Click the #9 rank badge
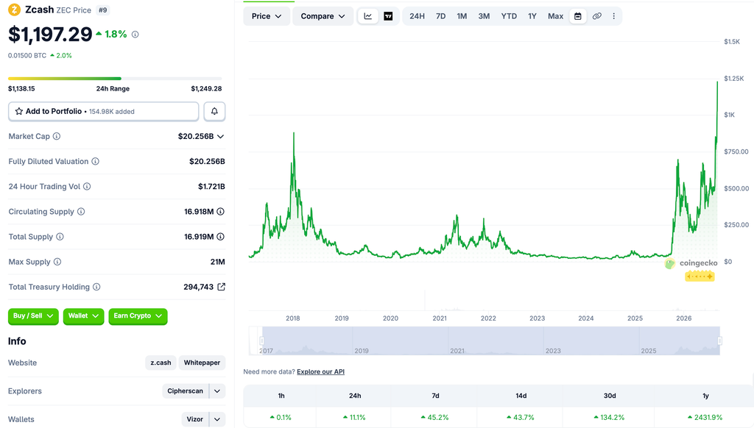The image size is (754, 428). click(x=102, y=10)
